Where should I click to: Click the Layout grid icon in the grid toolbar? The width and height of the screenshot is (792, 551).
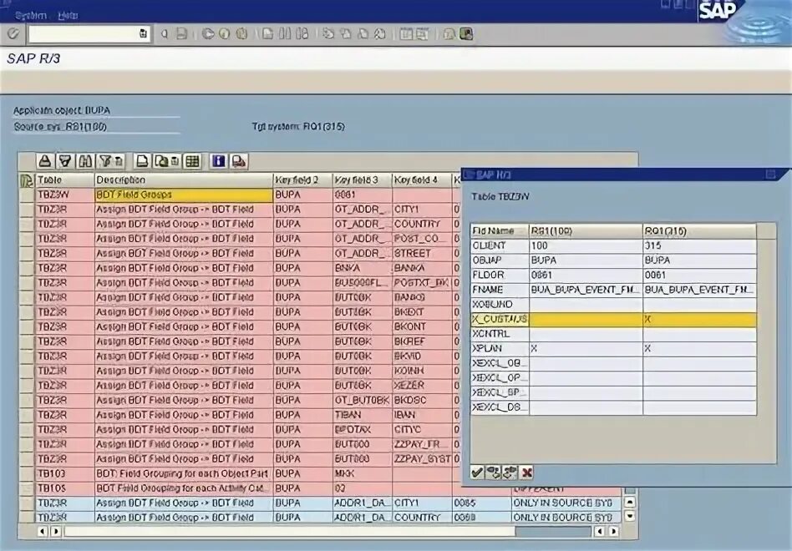tap(192, 161)
